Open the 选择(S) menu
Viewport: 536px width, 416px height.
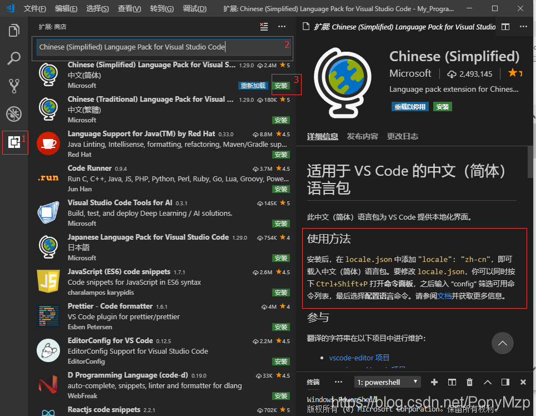[x=97, y=8]
